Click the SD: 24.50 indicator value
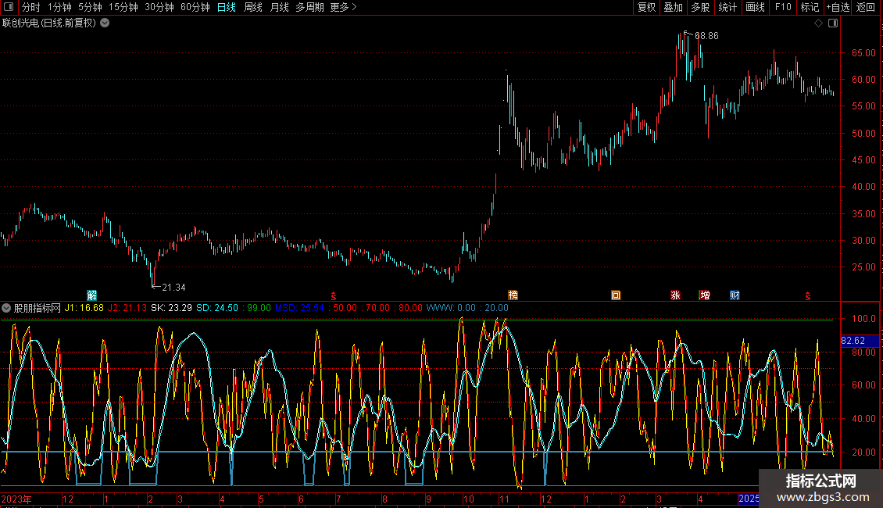 pos(216,308)
